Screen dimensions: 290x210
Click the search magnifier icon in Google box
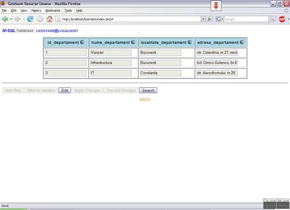point(272,19)
